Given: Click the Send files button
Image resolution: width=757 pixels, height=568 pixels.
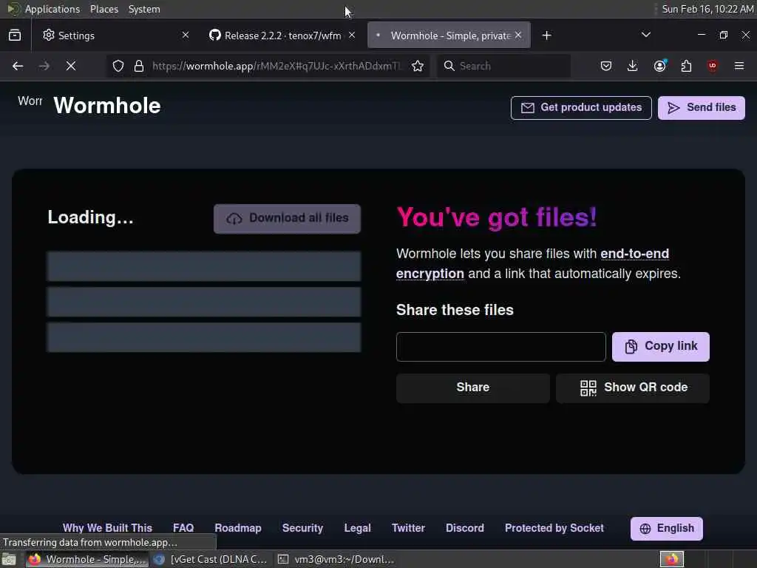Looking at the screenshot, I should point(702,108).
